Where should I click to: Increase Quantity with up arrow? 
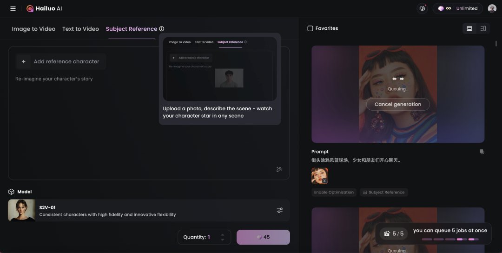click(223, 235)
